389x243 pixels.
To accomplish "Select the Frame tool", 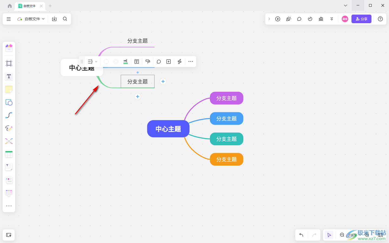I will [x=9, y=63].
